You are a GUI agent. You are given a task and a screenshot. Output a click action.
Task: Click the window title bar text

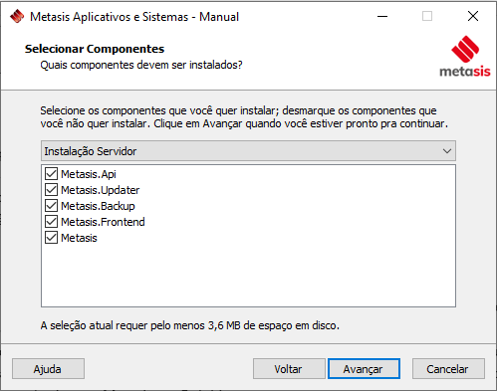(x=134, y=17)
